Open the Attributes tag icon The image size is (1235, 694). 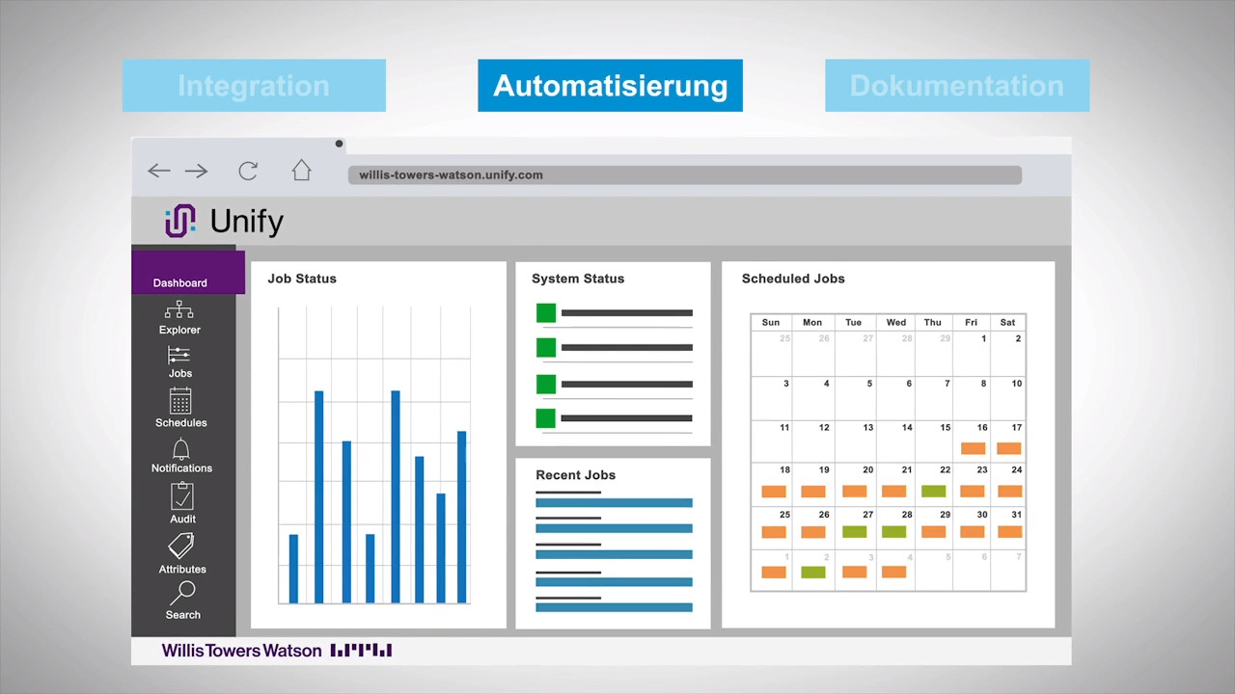(x=180, y=547)
